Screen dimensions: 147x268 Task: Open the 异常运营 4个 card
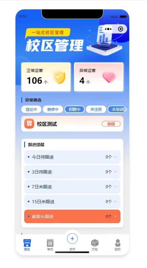(99, 77)
